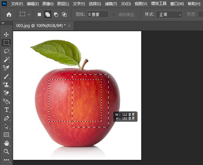Select the Zoom tool
Viewport: 203px width, 165px height.
[6, 151]
